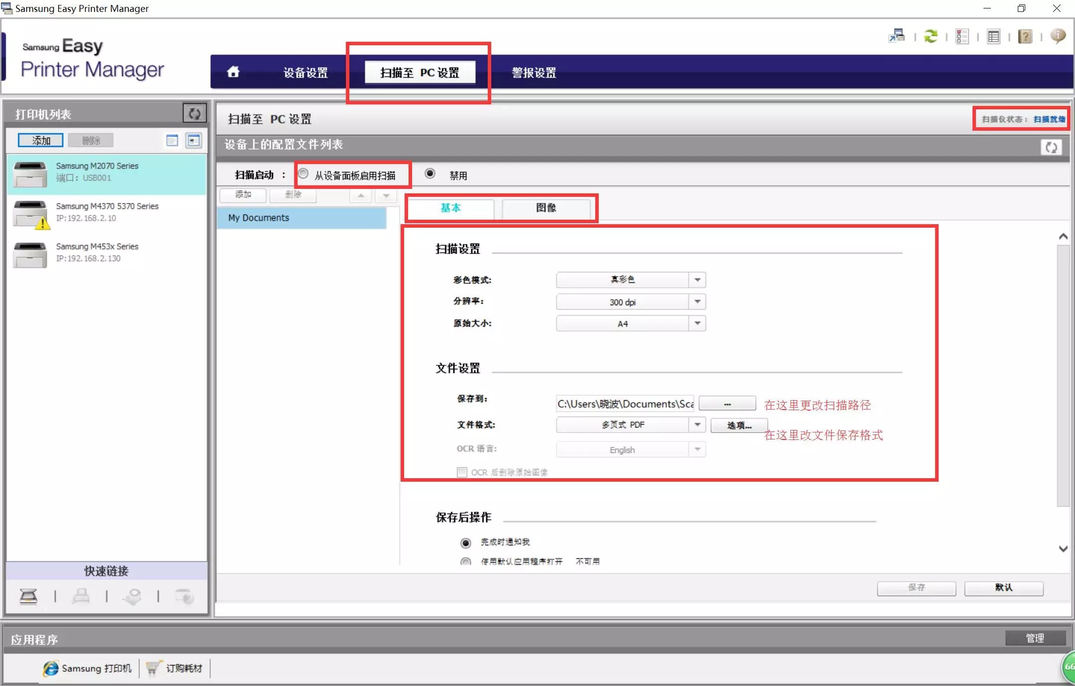Open the 扫描至 PC 设置 tab
The image size is (1075, 686).
point(420,73)
